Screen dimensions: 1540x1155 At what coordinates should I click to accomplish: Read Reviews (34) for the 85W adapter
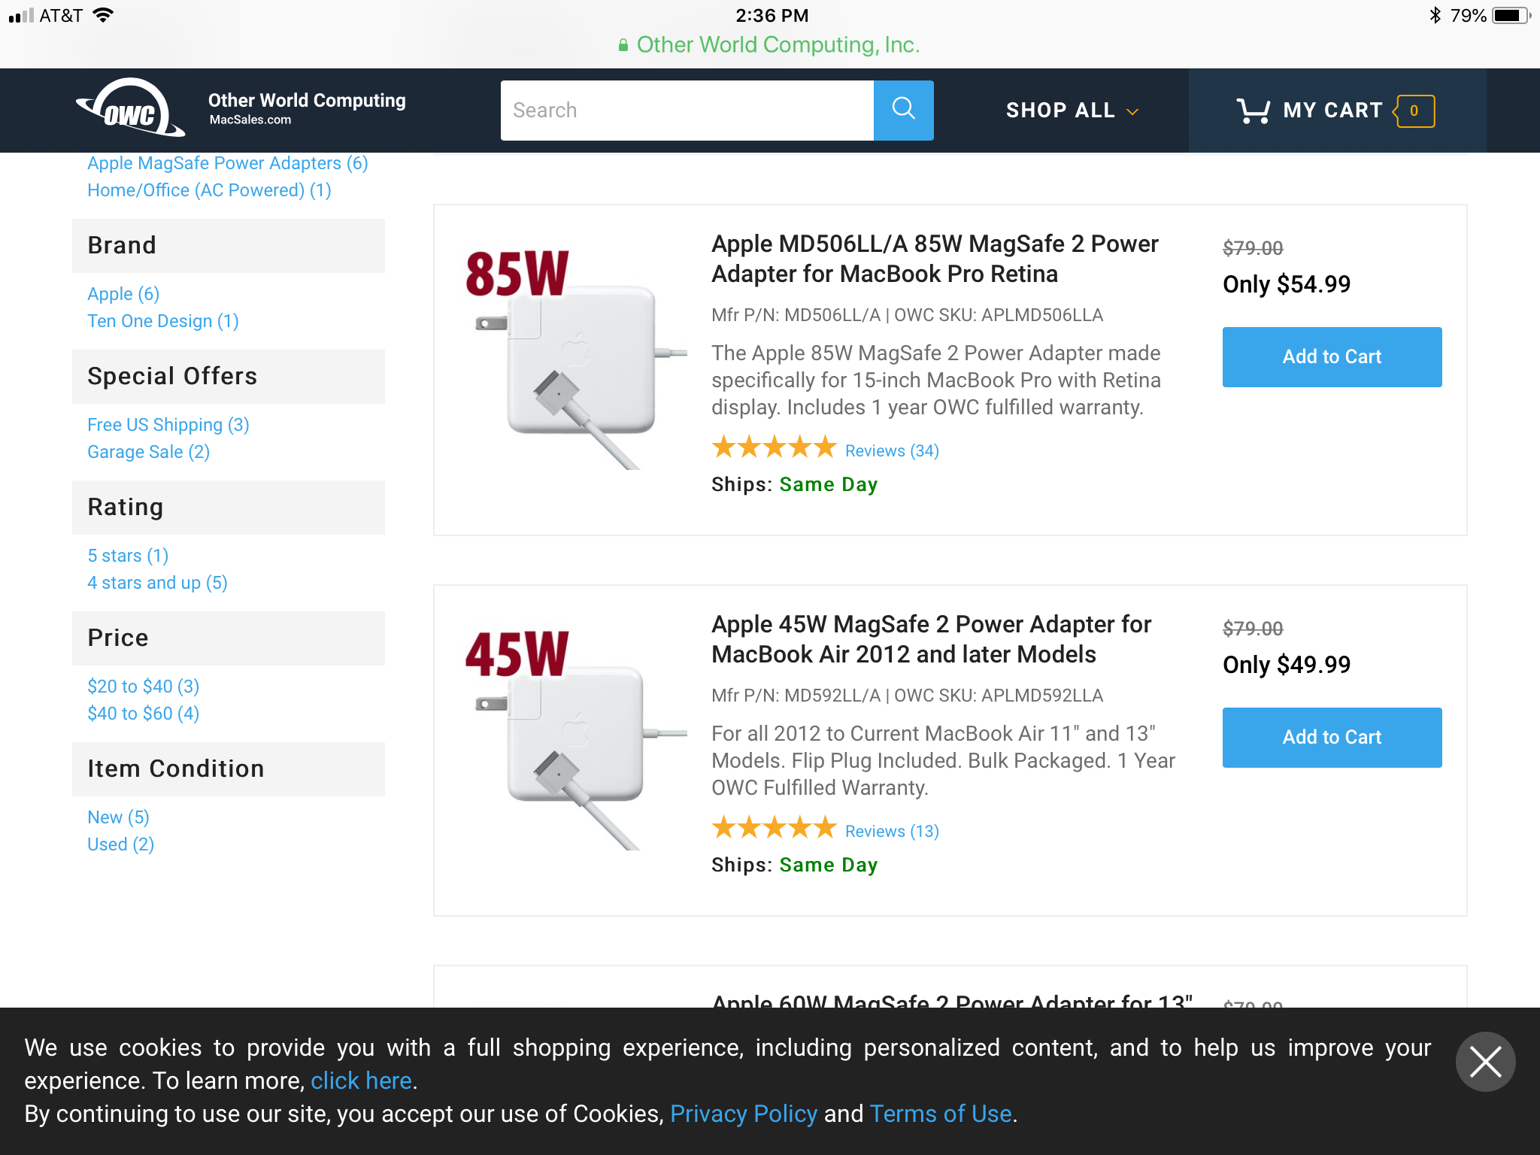coord(892,450)
